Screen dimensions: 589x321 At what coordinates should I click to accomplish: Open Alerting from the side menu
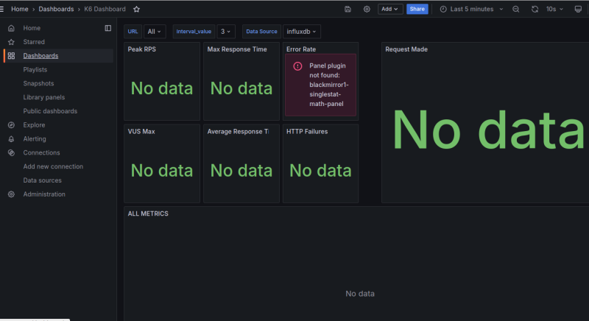click(x=35, y=138)
